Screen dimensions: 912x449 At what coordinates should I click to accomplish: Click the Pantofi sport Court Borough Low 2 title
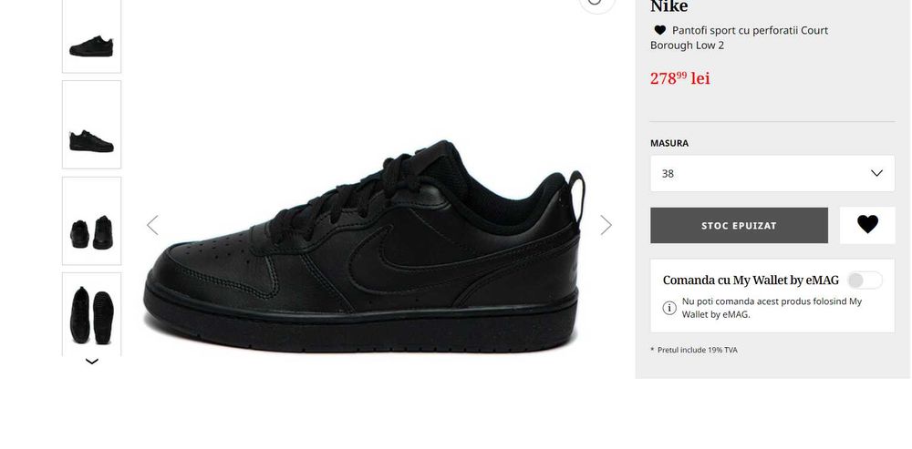(x=740, y=37)
